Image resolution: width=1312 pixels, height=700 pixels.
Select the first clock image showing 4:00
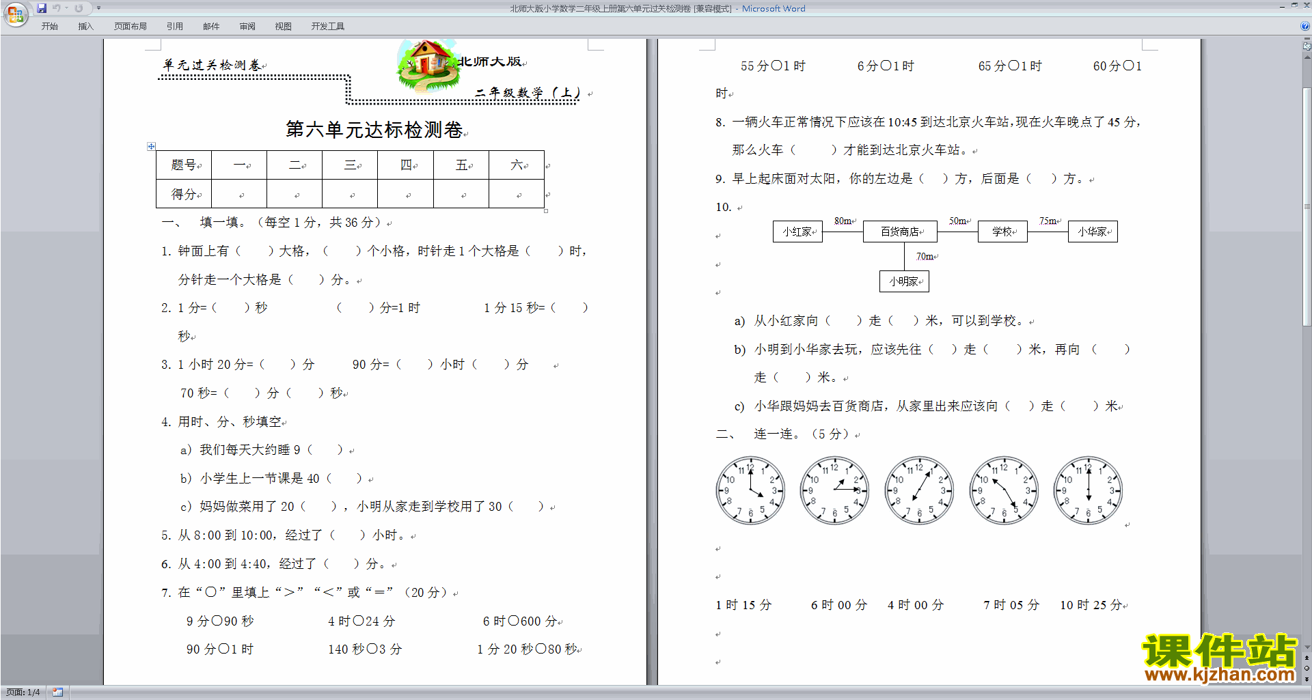coord(750,490)
